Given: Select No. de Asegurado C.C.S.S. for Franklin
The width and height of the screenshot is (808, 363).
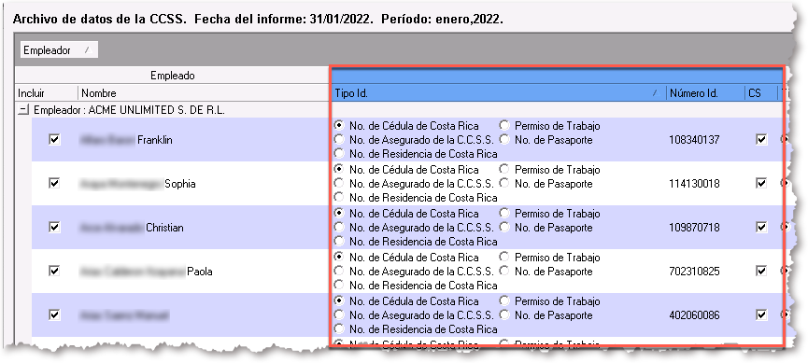Looking at the screenshot, I should (x=339, y=139).
